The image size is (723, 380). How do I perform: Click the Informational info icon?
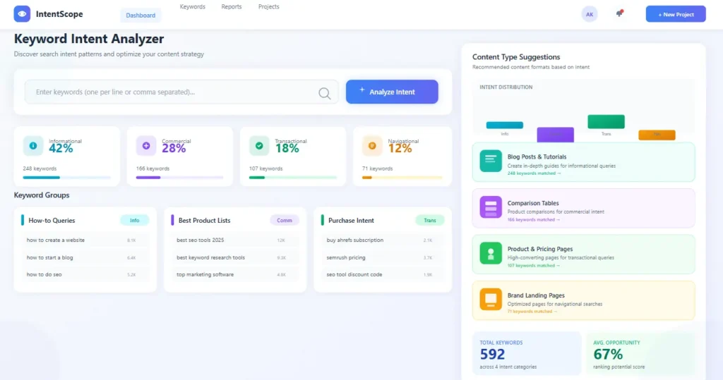(x=32, y=145)
